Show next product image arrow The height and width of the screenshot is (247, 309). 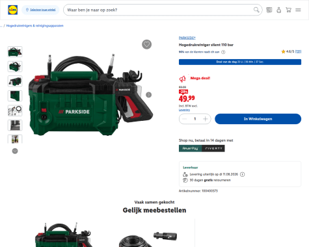point(148,95)
